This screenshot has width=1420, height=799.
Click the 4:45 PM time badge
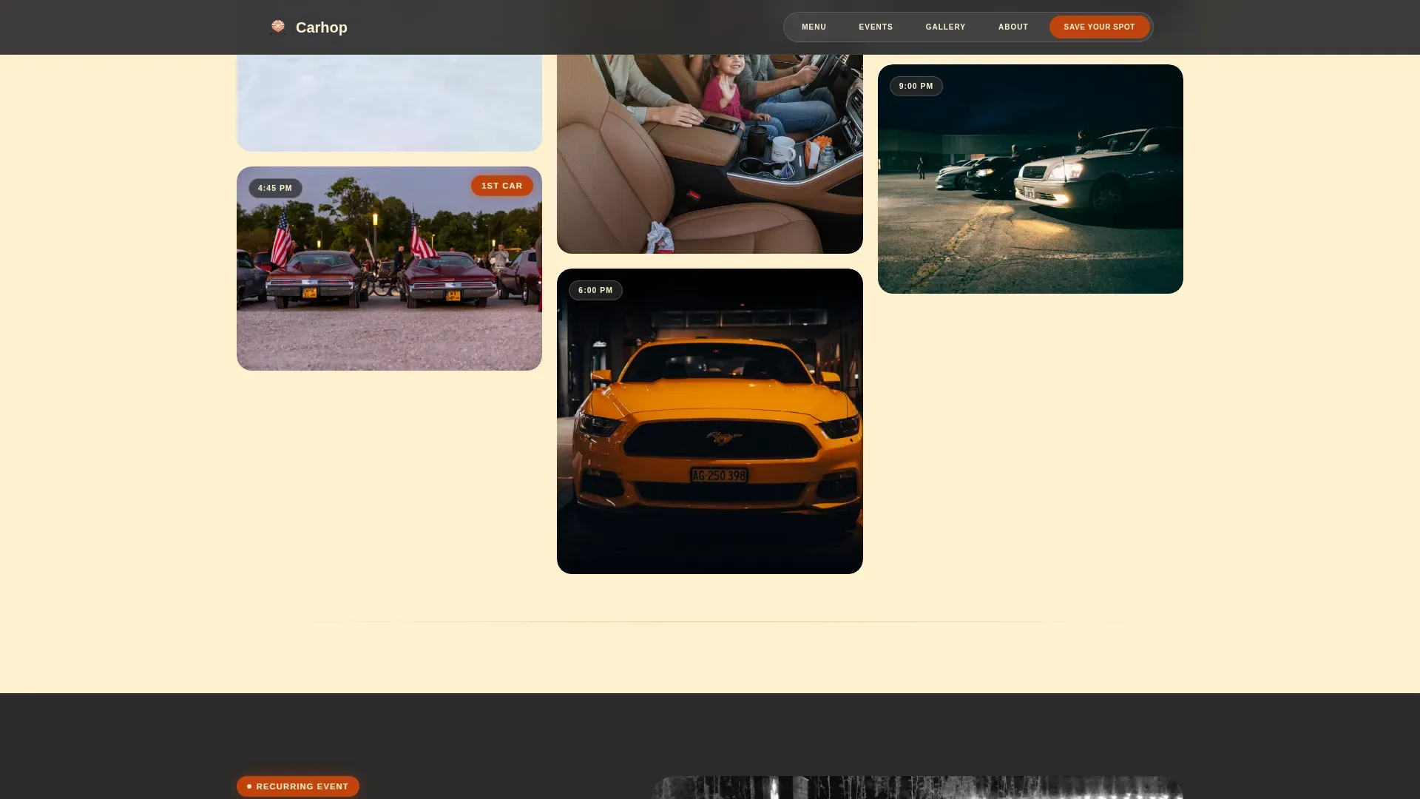(275, 188)
